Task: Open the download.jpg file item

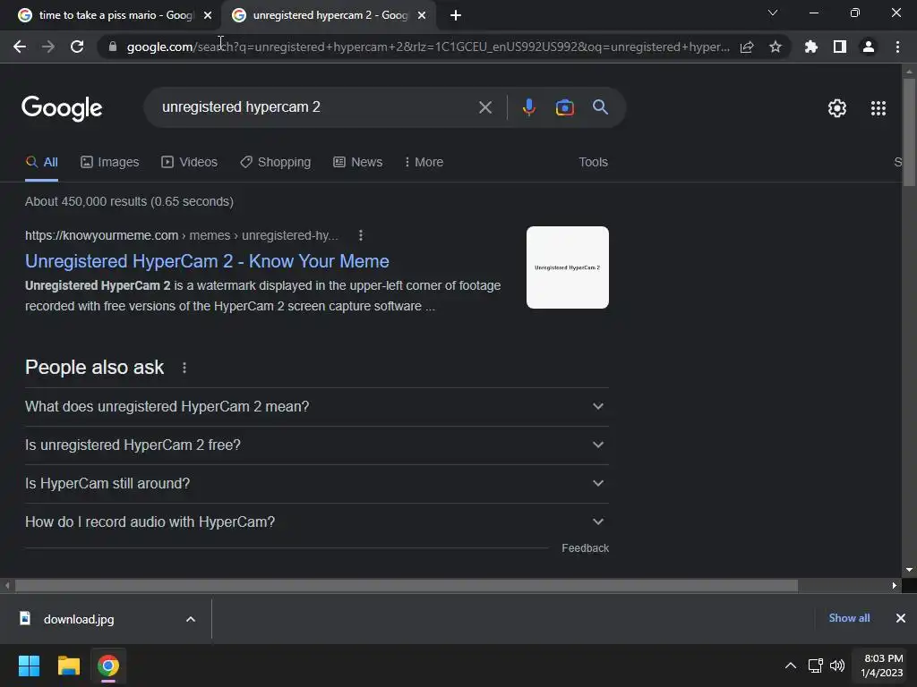Action: point(79,619)
